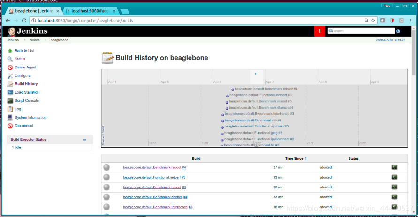This screenshot has width=418, height=217.
Task: Click the grey status ball of Functional.netperf #3
Action: [x=106, y=177]
